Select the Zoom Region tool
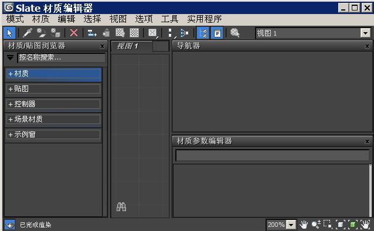The image size is (374, 231). (x=328, y=225)
